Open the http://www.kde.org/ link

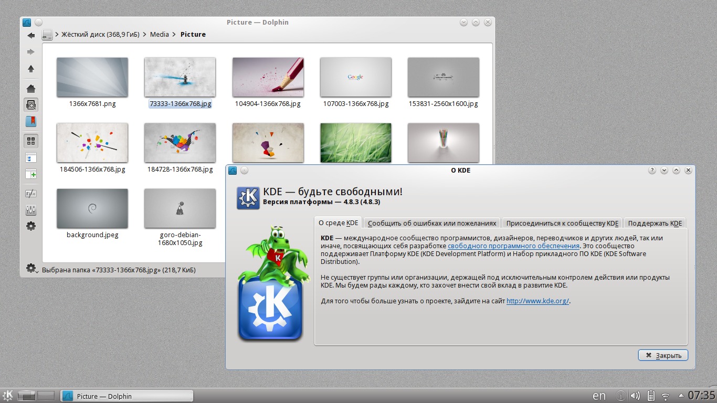[537, 301]
